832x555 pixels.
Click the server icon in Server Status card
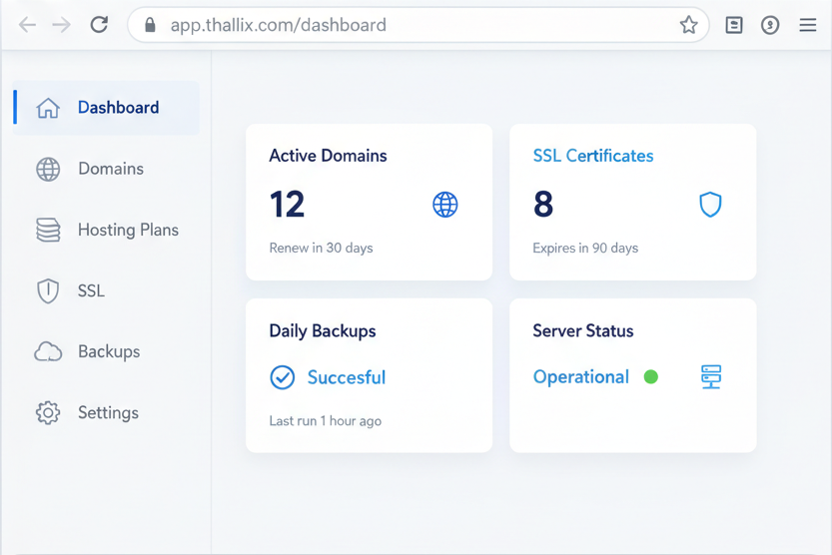coord(710,377)
